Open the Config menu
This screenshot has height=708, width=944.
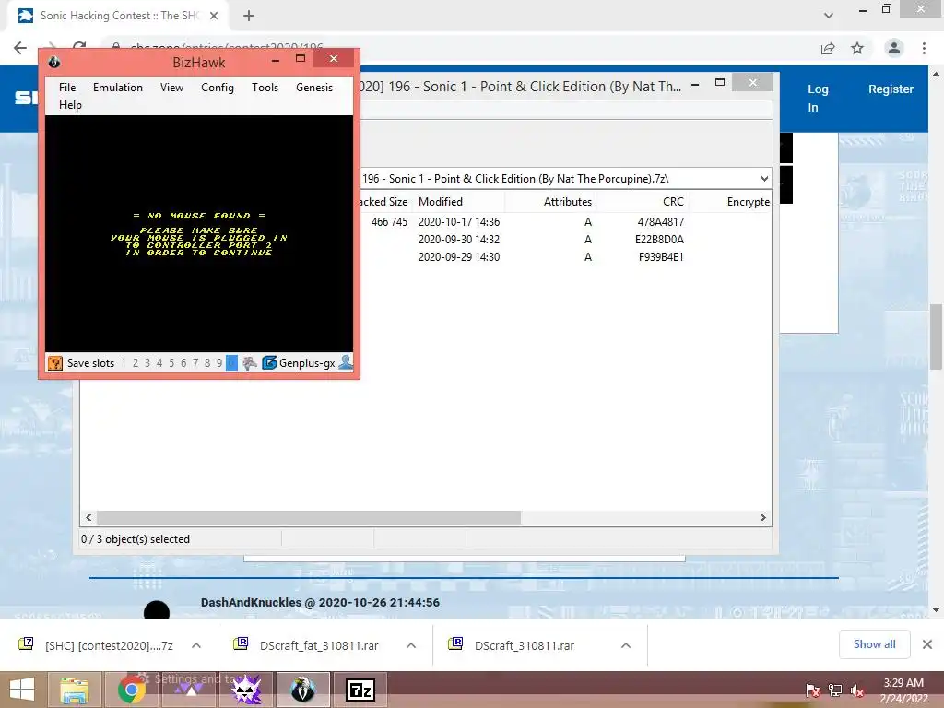click(218, 88)
